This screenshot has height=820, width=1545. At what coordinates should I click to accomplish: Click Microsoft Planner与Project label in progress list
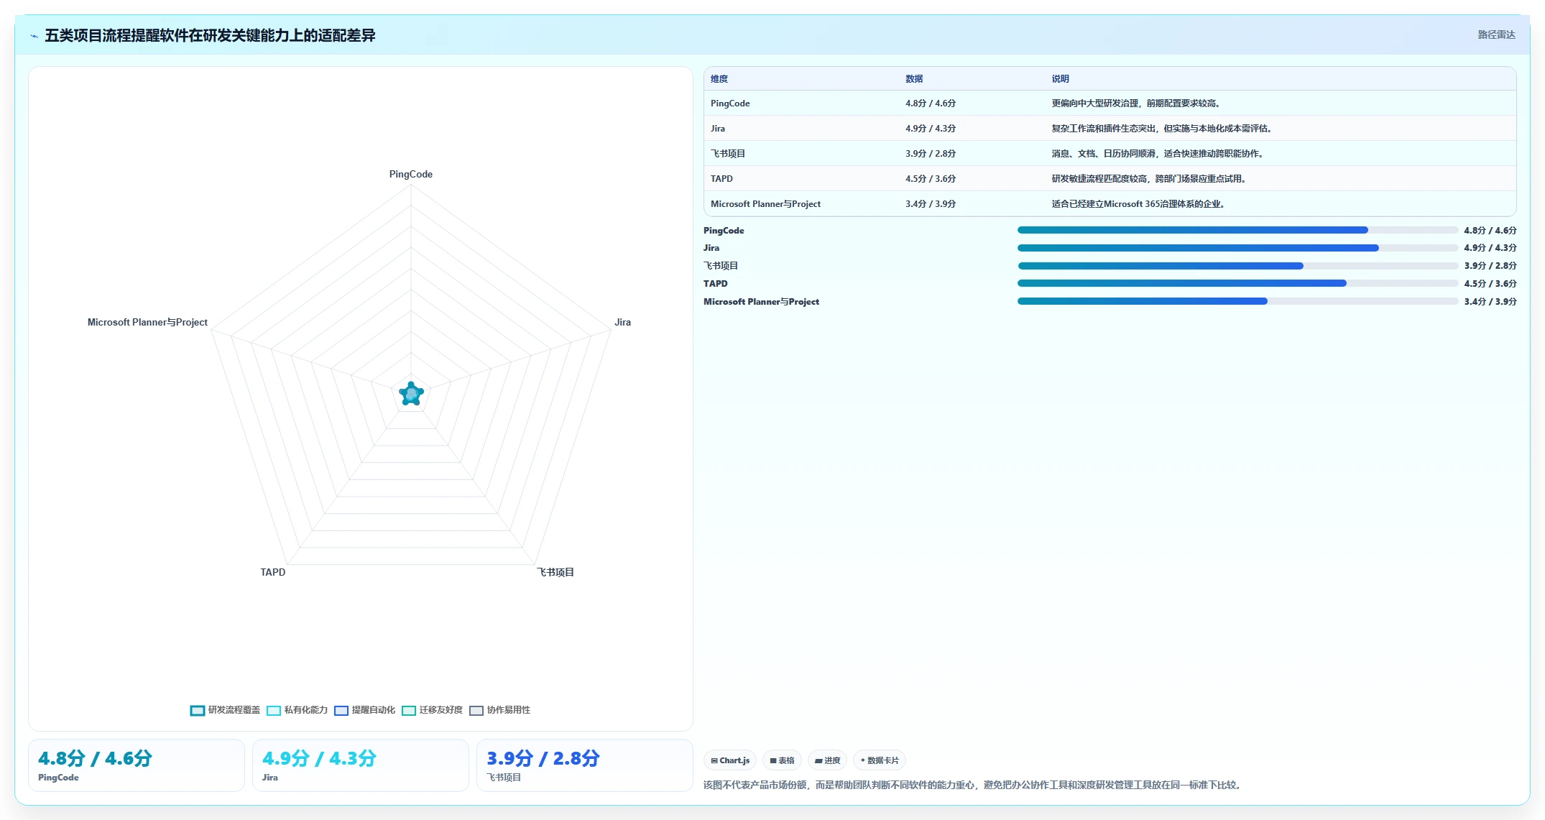761,302
